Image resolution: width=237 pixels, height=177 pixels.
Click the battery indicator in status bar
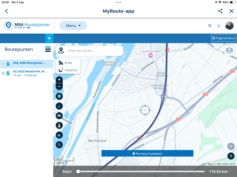[x=232, y=2]
